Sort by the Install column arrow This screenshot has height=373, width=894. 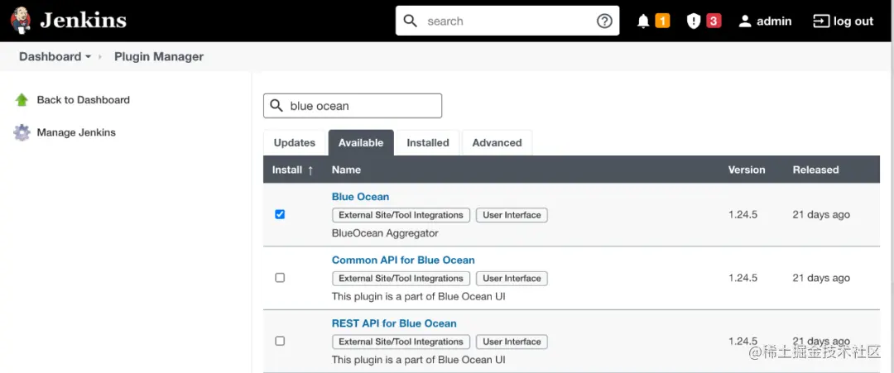(310, 170)
